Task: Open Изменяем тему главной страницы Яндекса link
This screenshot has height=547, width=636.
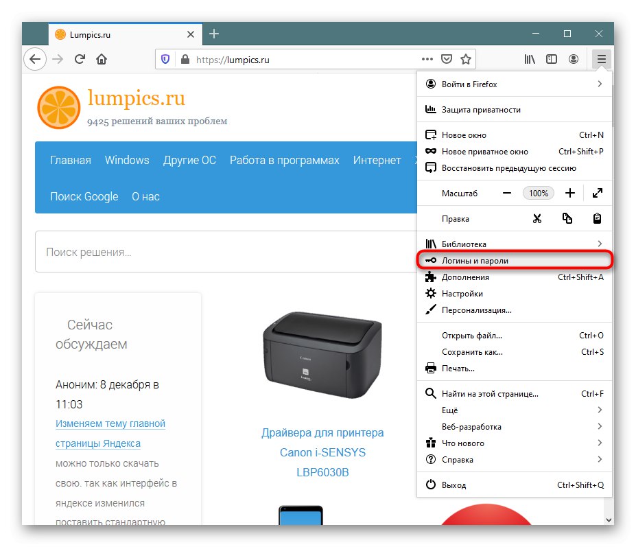Action: click(x=110, y=433)
